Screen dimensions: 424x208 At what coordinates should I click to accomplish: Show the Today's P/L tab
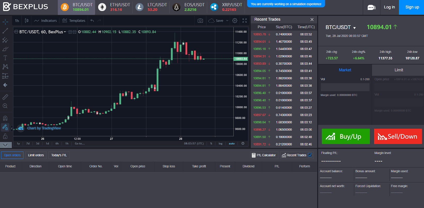59,155
